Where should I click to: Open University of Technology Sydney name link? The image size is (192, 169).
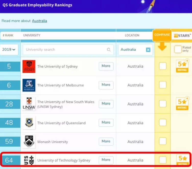64,160
